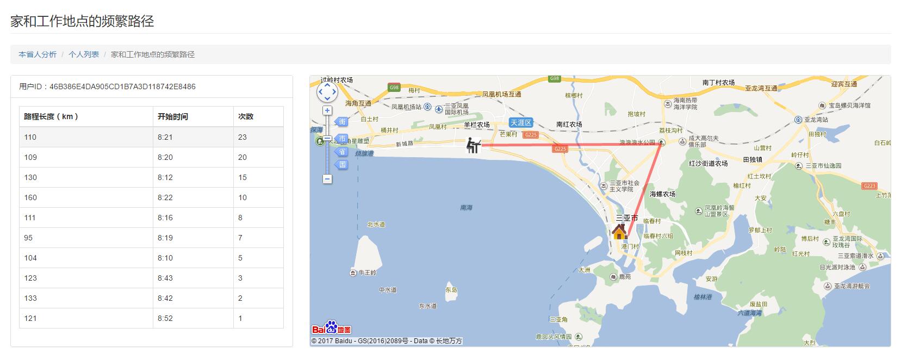
Task: Go to 个人列表 breadcrumb link
Action: pos(84,54)
